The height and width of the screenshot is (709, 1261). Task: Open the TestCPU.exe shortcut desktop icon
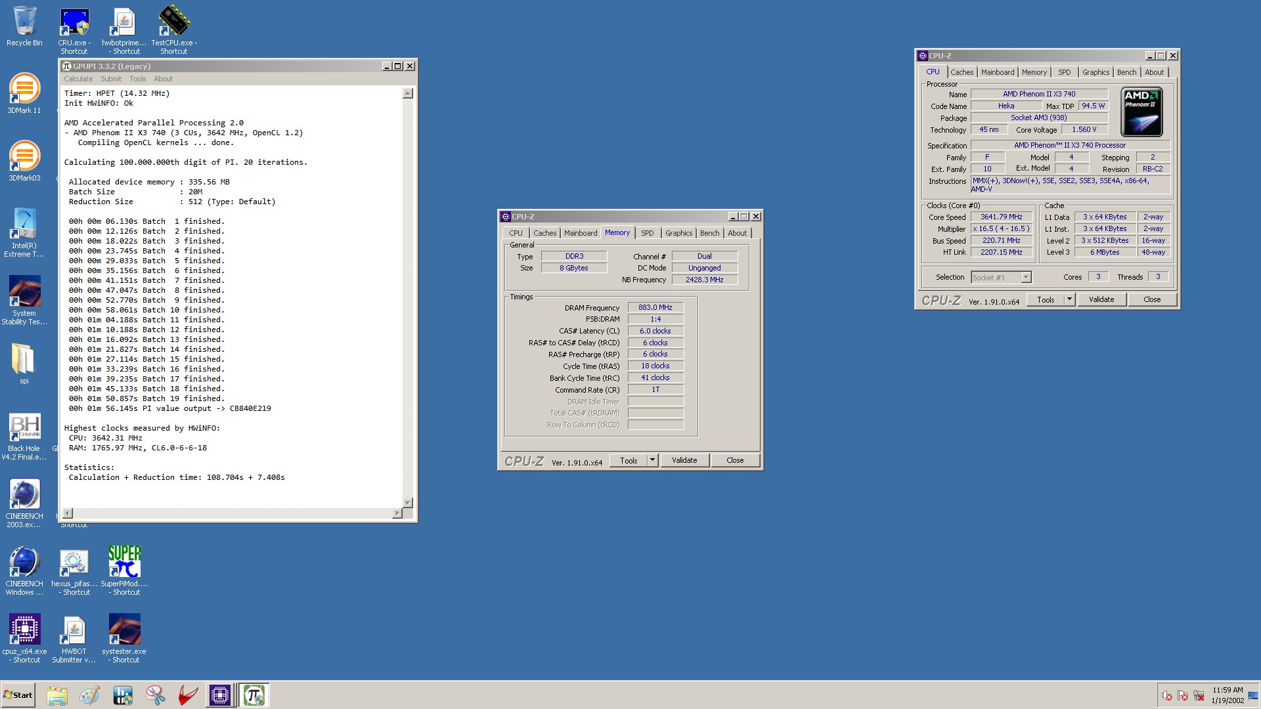click(x=174, y=30)
